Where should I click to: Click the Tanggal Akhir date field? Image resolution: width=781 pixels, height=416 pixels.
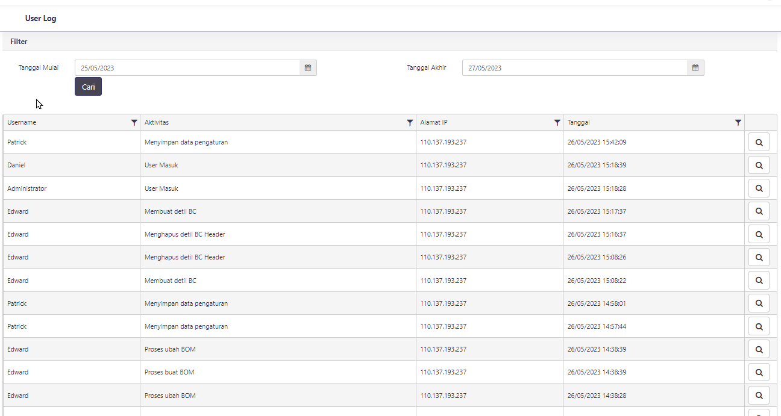coord(574,68)
